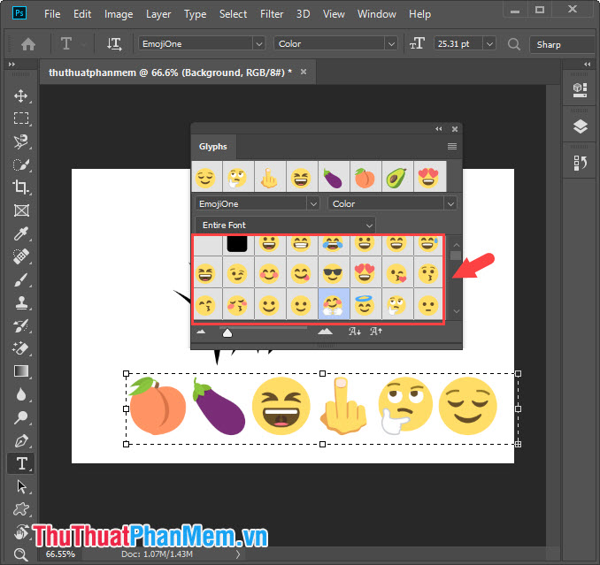Select the Hand tool
This screenshot has height=565, width=600.
click(21, 531)
